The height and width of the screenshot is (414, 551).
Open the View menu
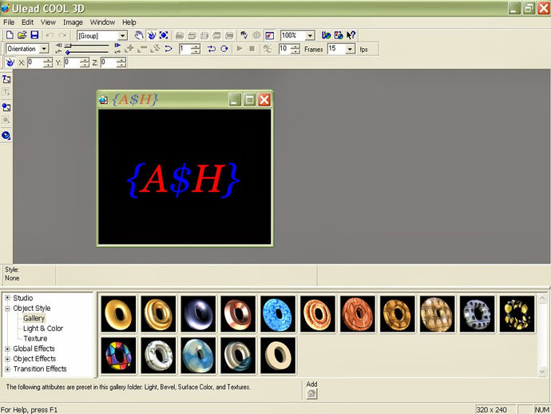pyautogui.click(x=48, y=22)
